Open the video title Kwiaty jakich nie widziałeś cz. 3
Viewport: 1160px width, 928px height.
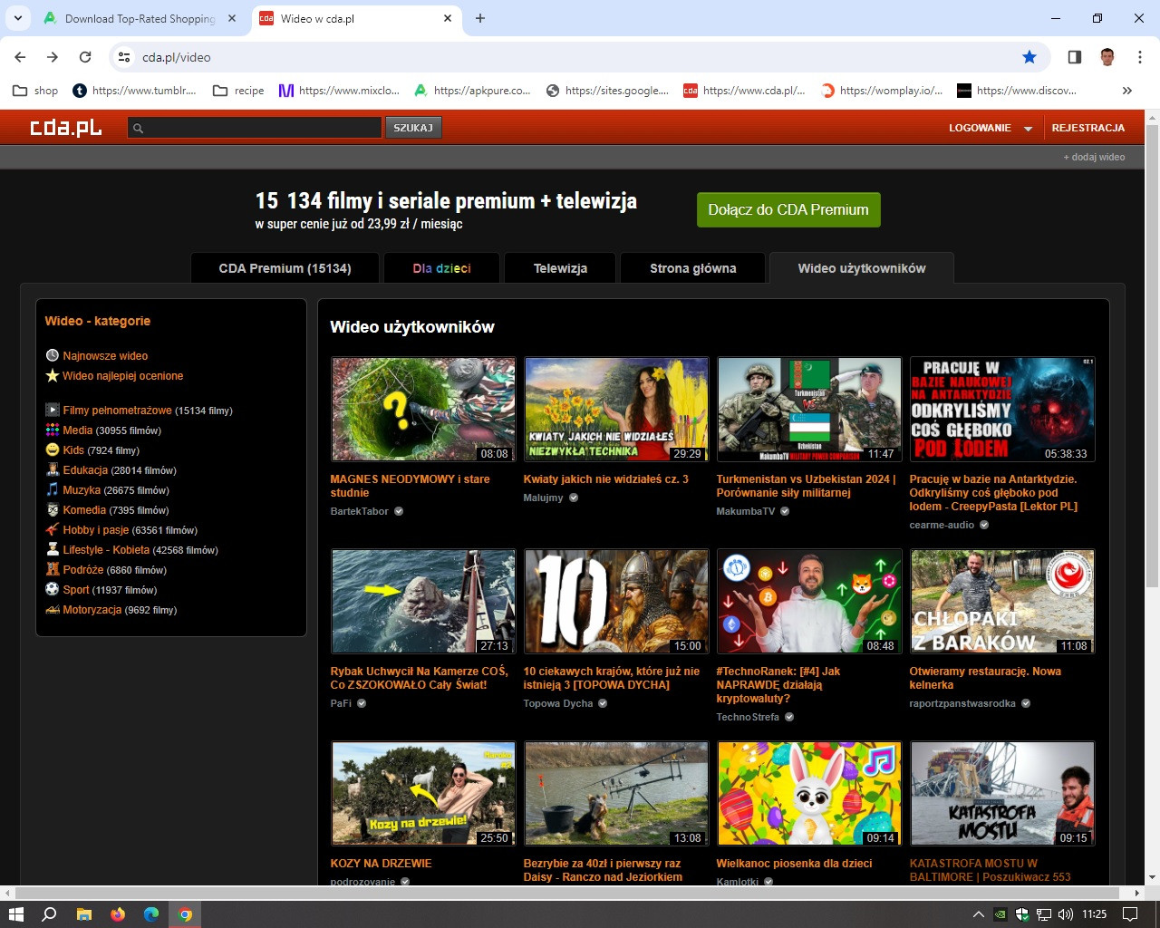(605, 478)
